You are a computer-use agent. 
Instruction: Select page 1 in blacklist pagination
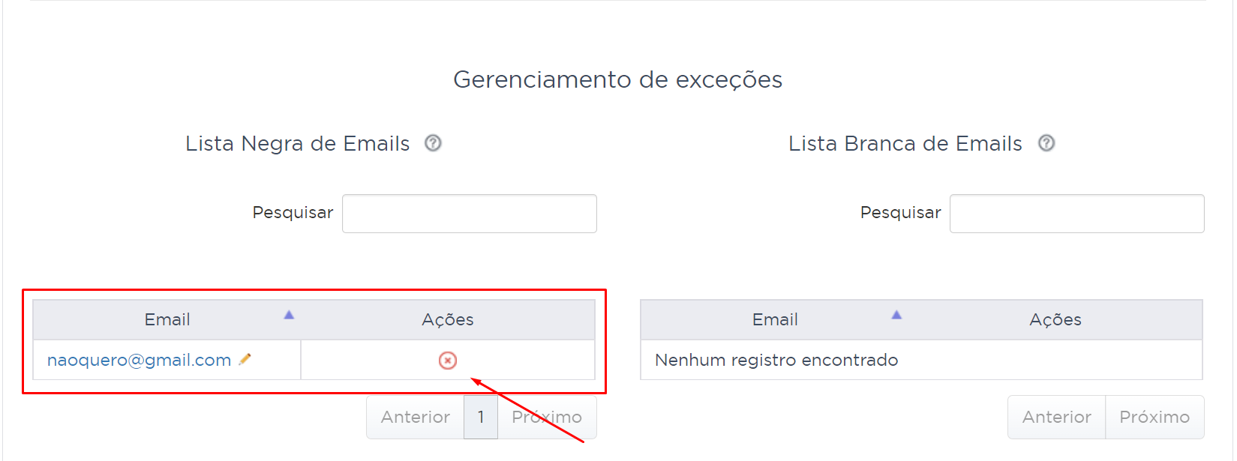(x=481, y=417)
